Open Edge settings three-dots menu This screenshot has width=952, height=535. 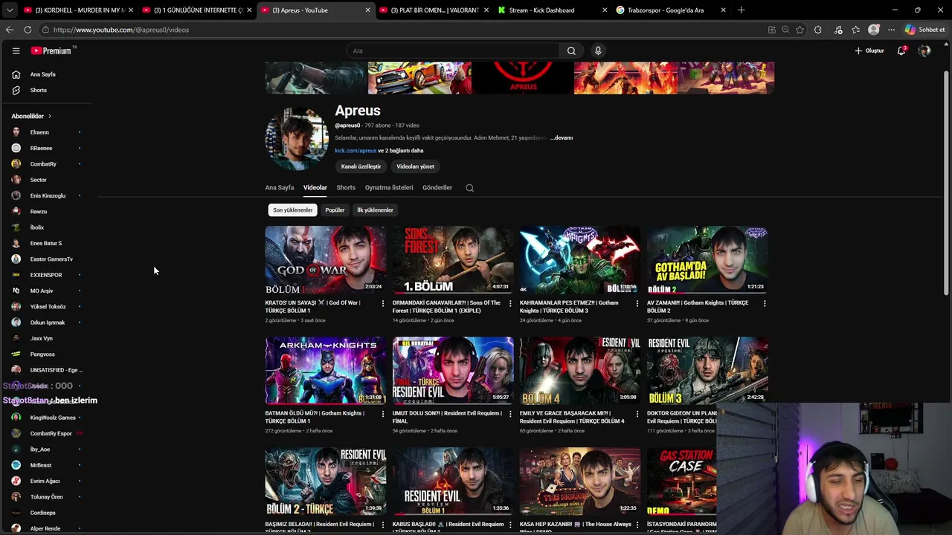click(891, 30)
